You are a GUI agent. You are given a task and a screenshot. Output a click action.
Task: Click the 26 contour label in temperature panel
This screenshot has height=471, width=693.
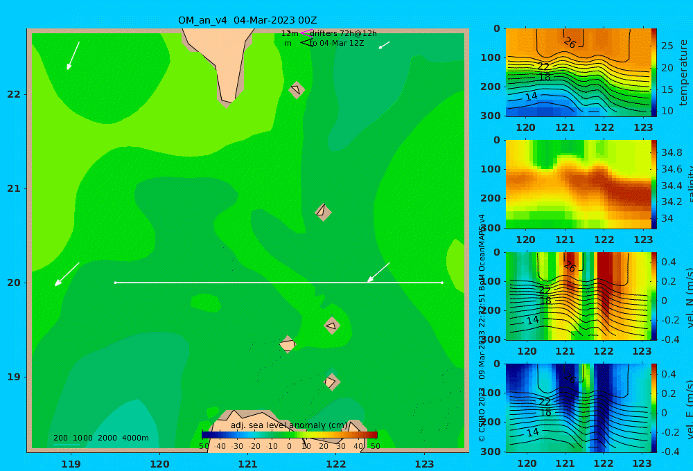pyautogui.click(x=570, y=43)
